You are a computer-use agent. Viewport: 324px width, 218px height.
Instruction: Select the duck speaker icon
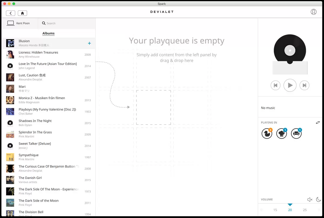pyautogui.click(x=267, y=134)
